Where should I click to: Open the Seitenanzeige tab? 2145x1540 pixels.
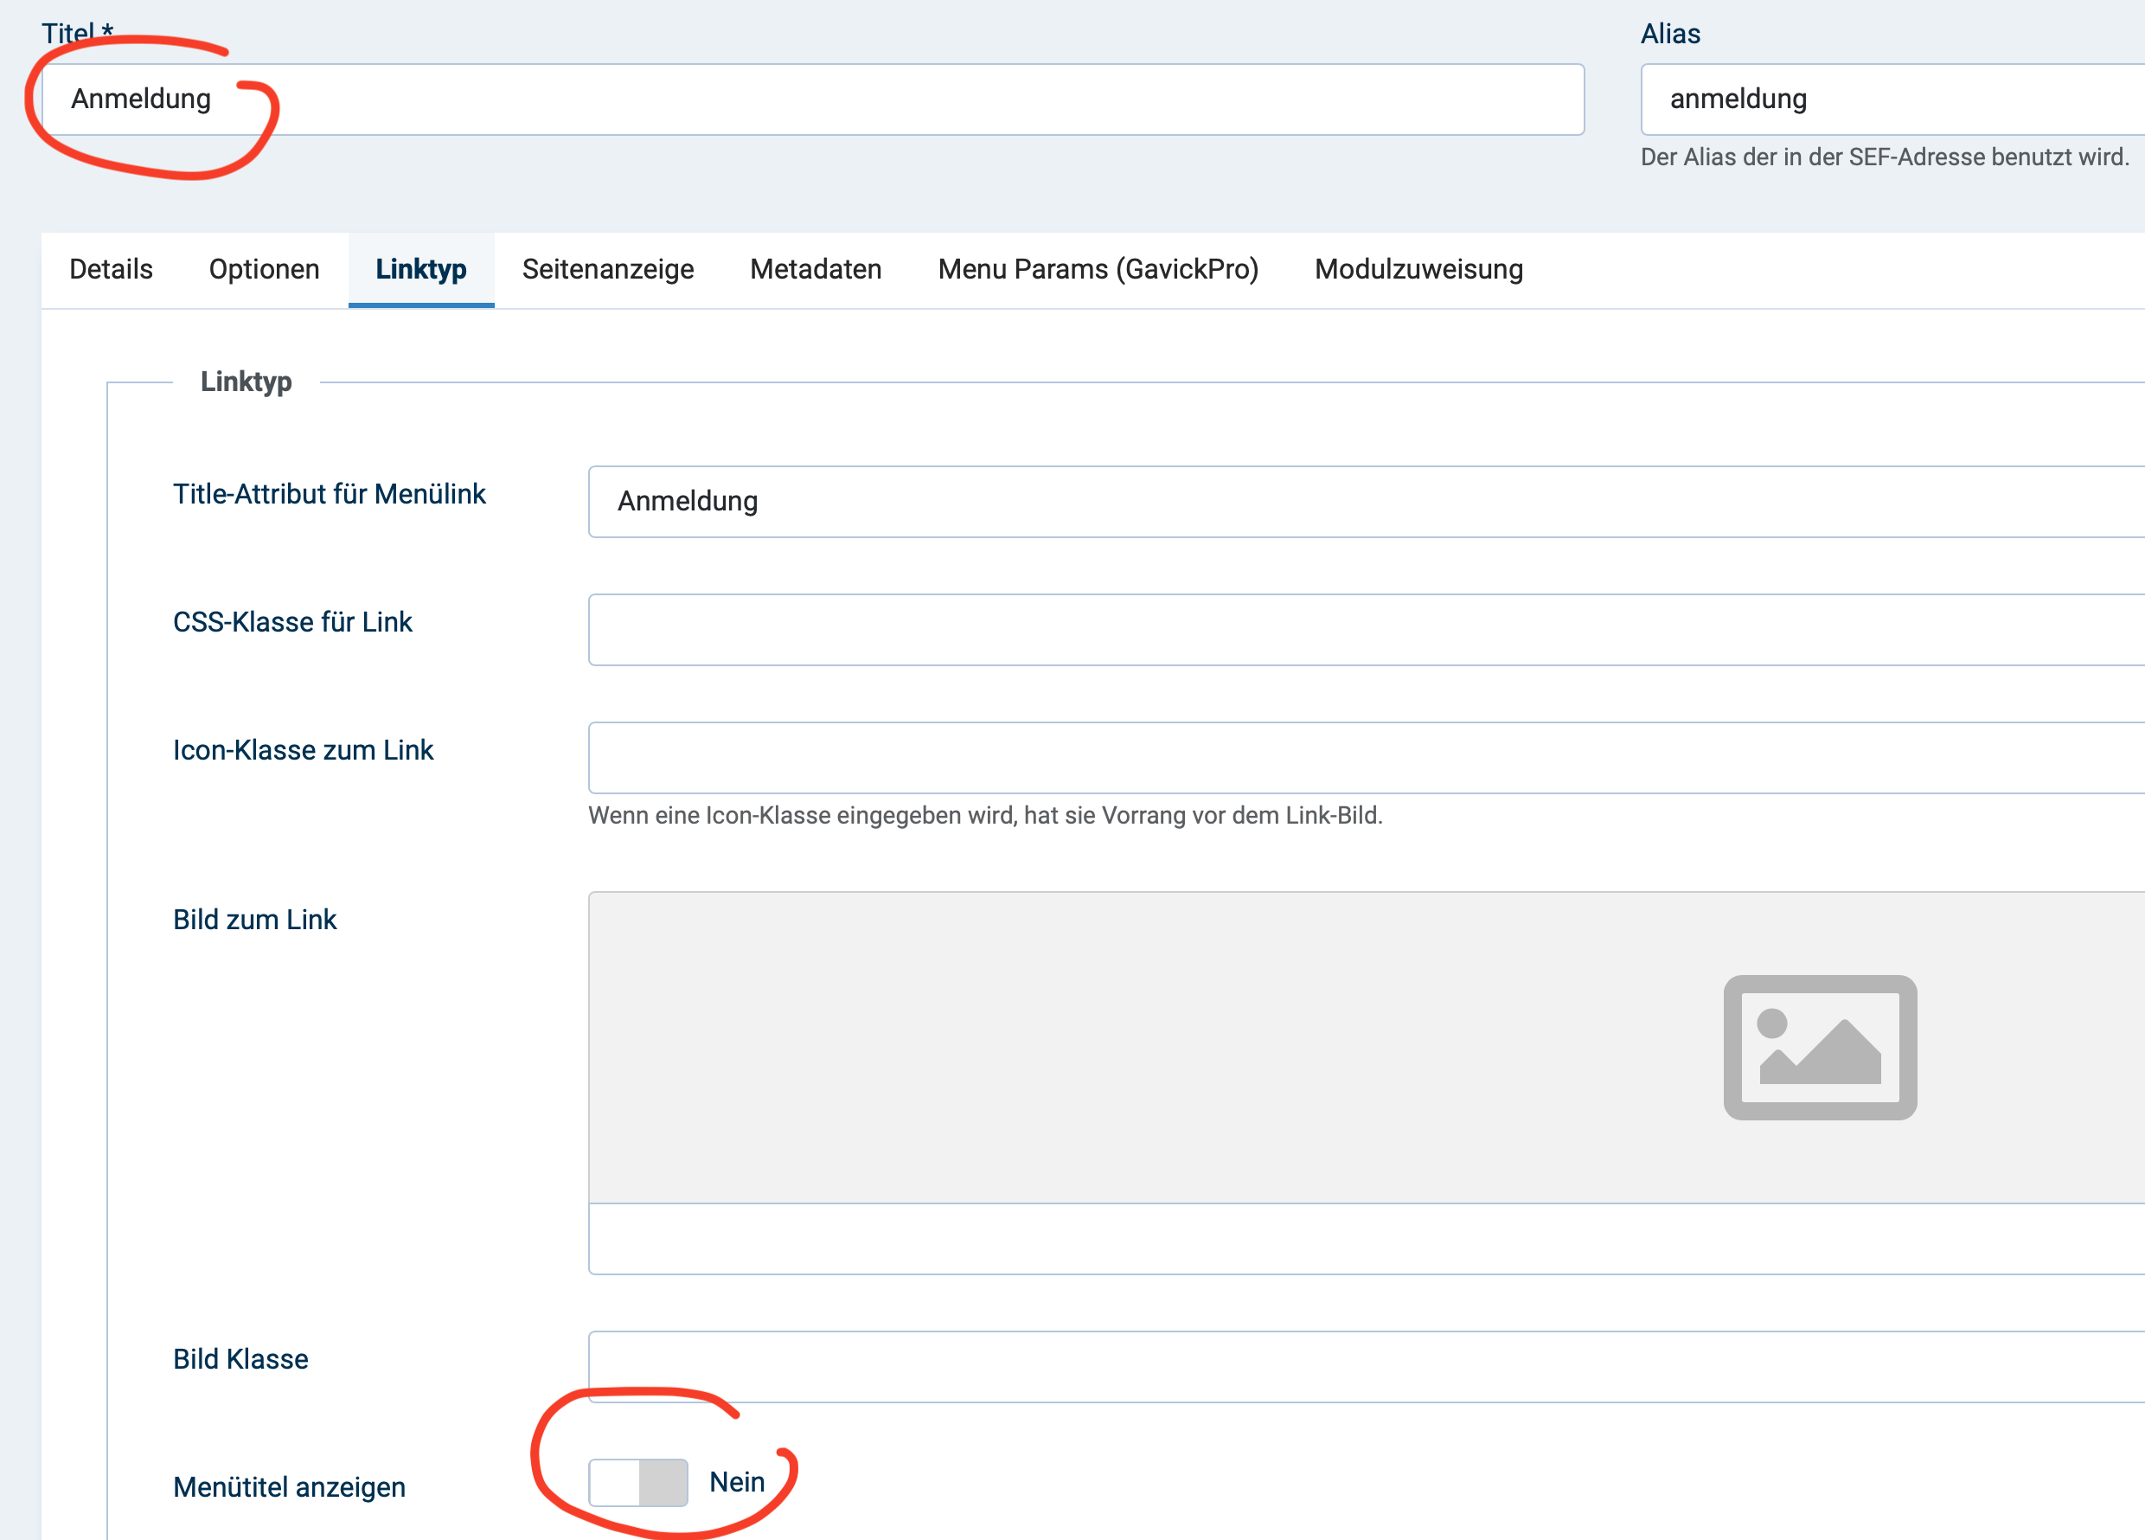click(607, 270)
